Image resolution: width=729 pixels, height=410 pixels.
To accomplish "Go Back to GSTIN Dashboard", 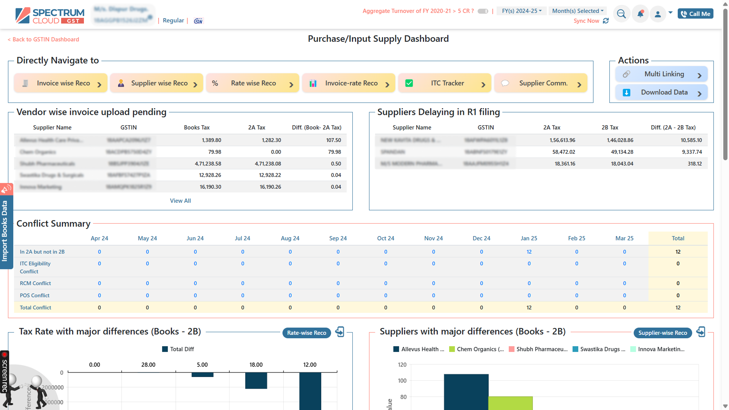I will [44, 39].
